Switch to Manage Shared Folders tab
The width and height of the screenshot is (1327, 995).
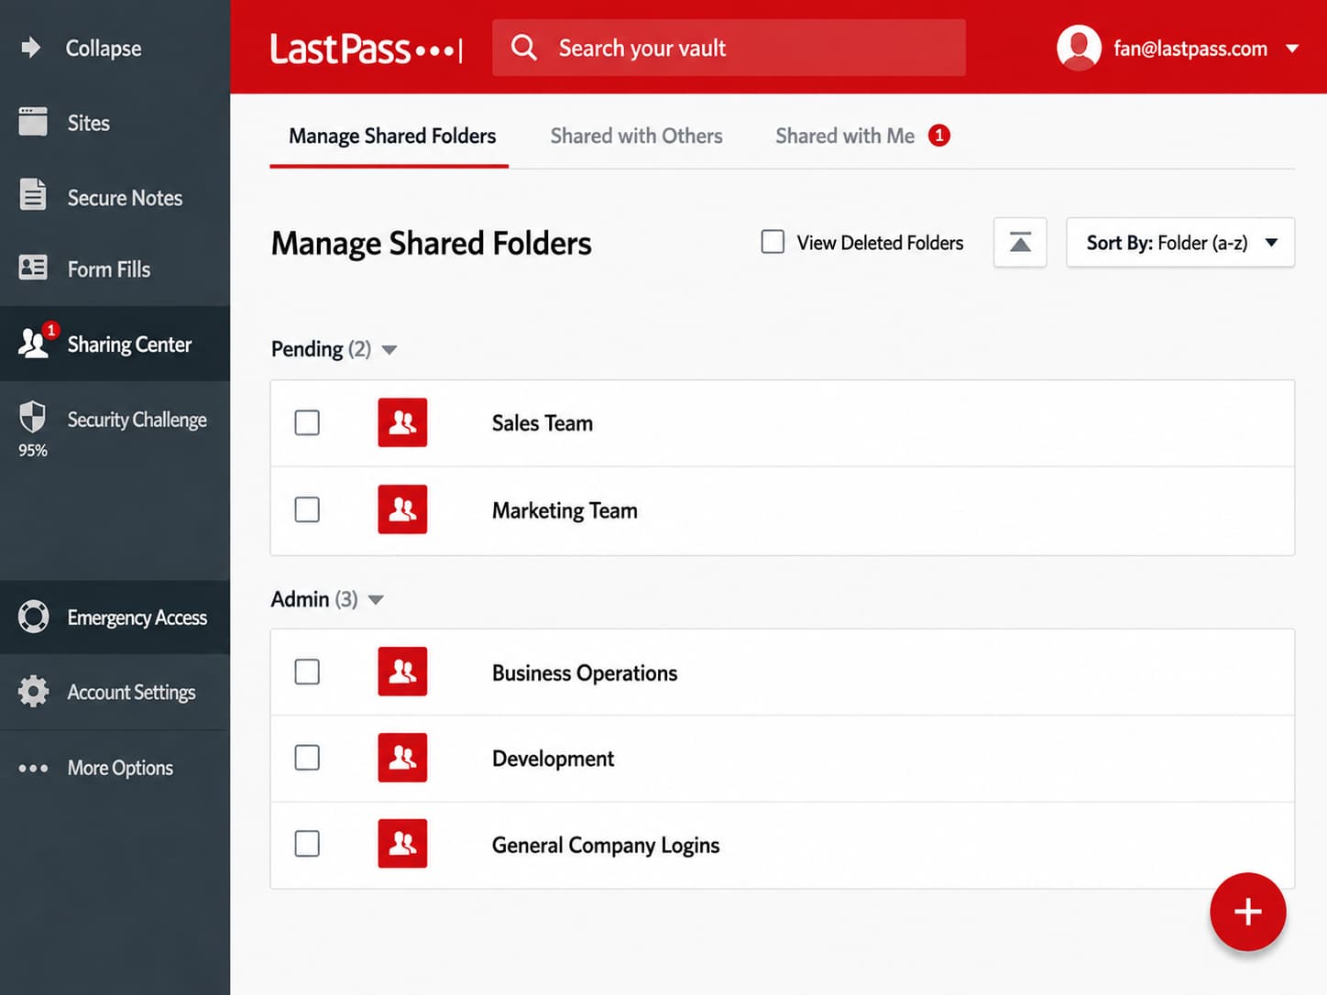[392, 136]
